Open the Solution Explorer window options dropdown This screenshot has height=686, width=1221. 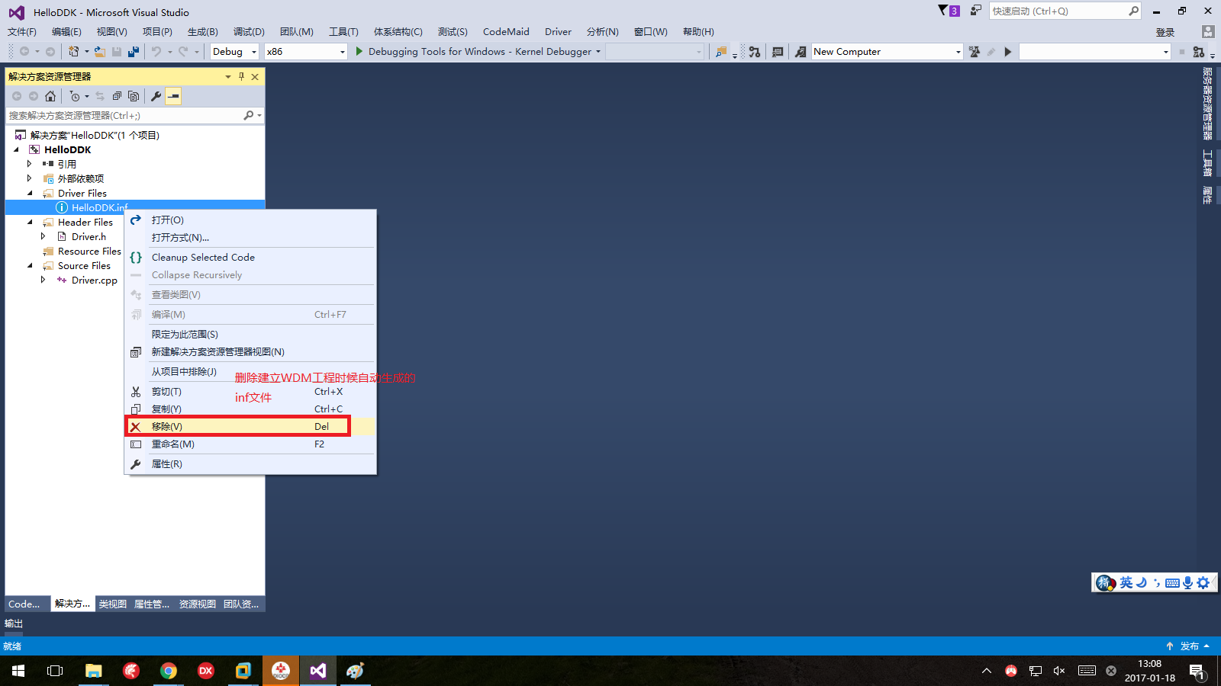[x=227, y=76]
